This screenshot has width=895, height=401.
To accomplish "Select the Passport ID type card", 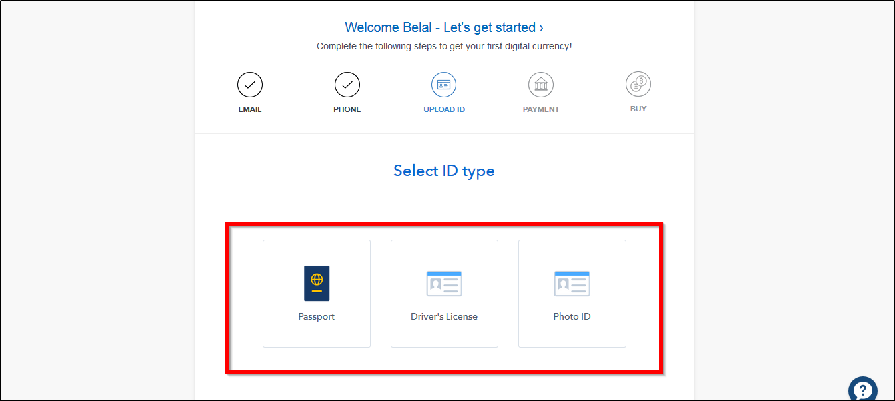I will click(x=317, y=294).
